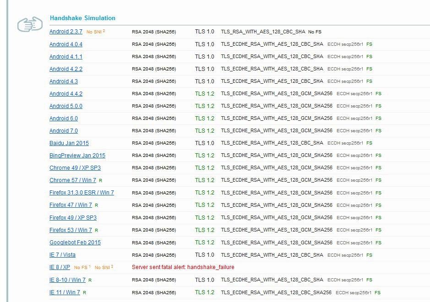Click the R marker next to Chrome 57 / Win 7
This screenshot has height=302, width=430.
pos(100,181)
